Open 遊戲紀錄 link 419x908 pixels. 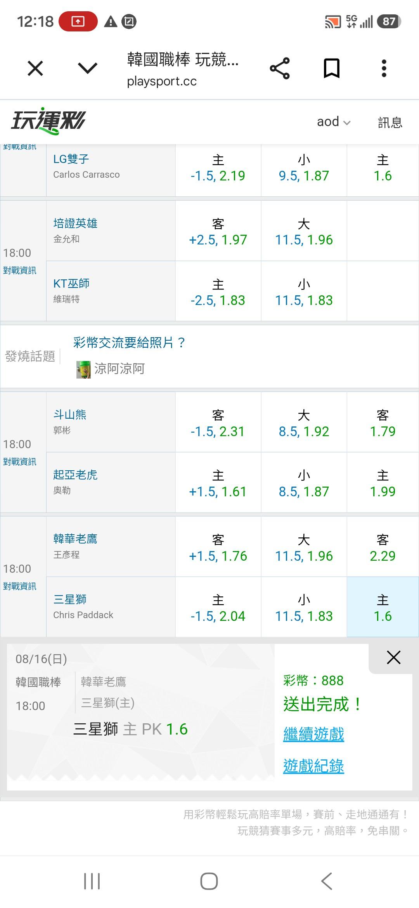[313, 766]
